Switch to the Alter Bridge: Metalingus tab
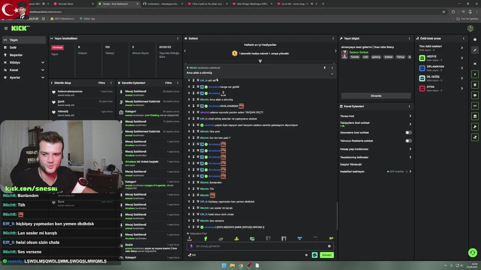The height and width of the screenshot is (270, 481). [252, 4]
